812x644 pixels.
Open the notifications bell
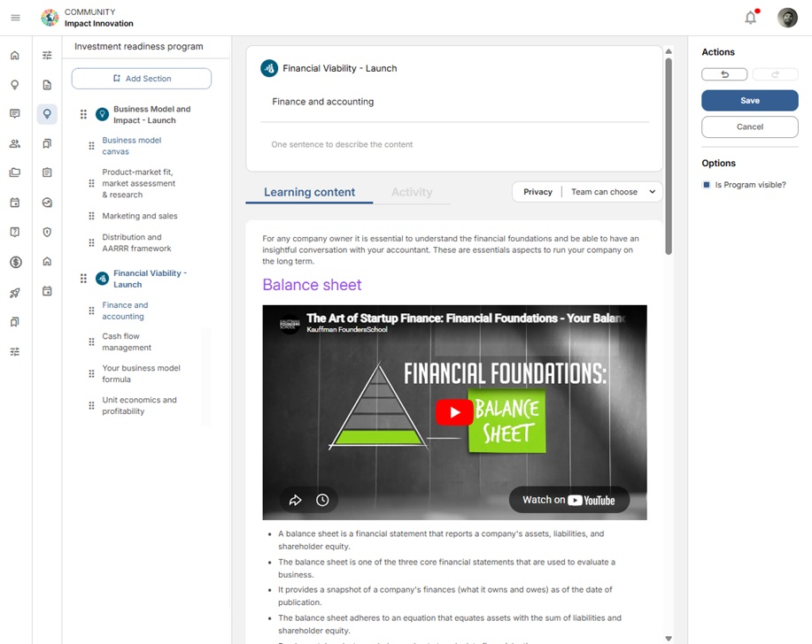pyautogui.click(x=750, y=18)
